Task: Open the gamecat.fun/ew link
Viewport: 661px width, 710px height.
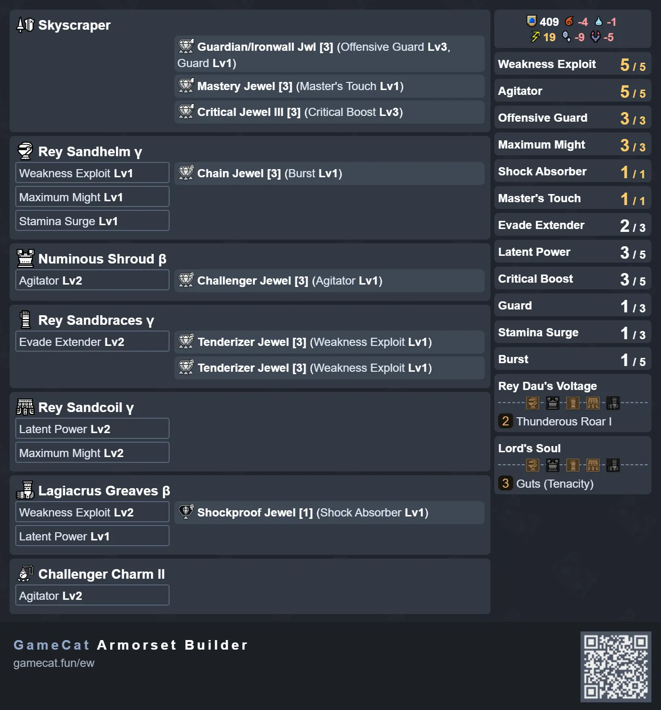Action: coord(54,663)
